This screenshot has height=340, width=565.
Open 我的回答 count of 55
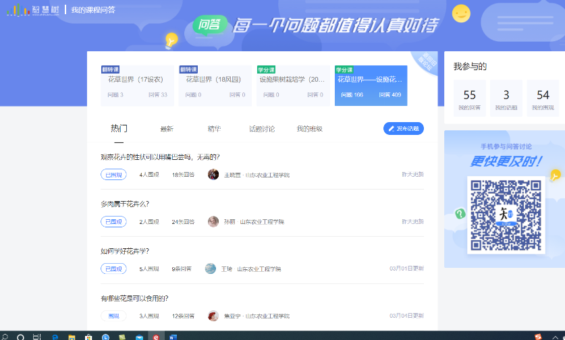click(470, 98)
